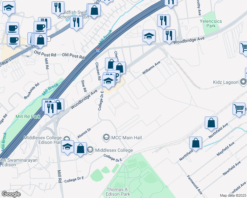
Task: Click the restaurant pin near Mill Rd Park
Action: 51,109
